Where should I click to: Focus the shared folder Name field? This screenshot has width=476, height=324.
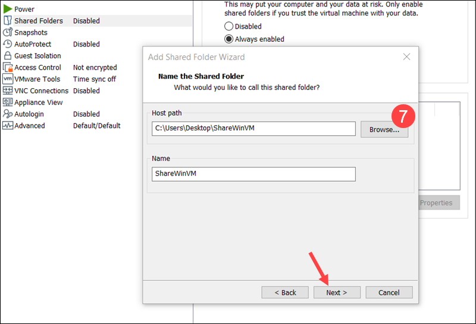tap(253, 174)
